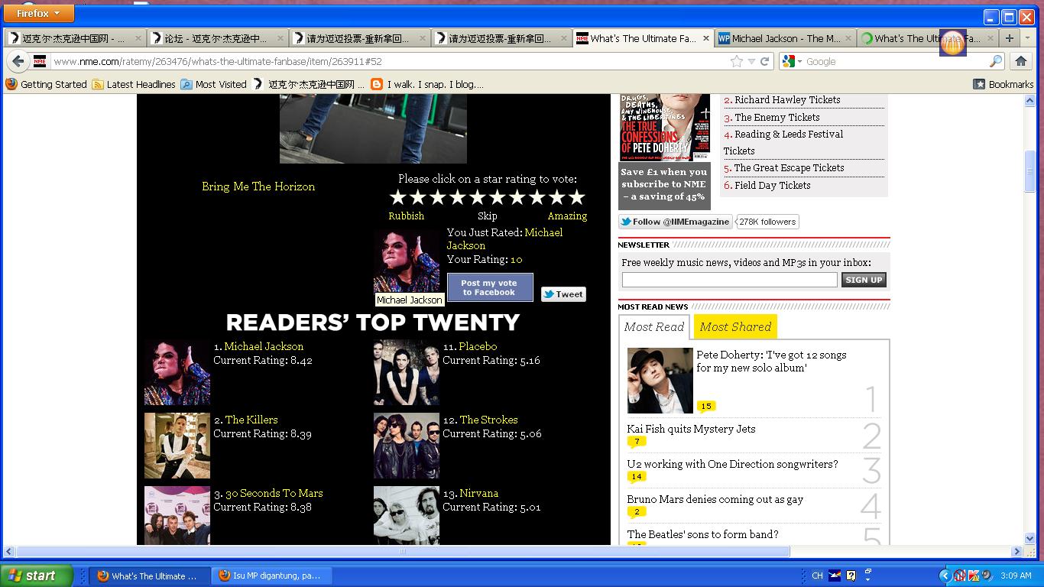
Task: Click the Tweet button
Action: point(563,294)
